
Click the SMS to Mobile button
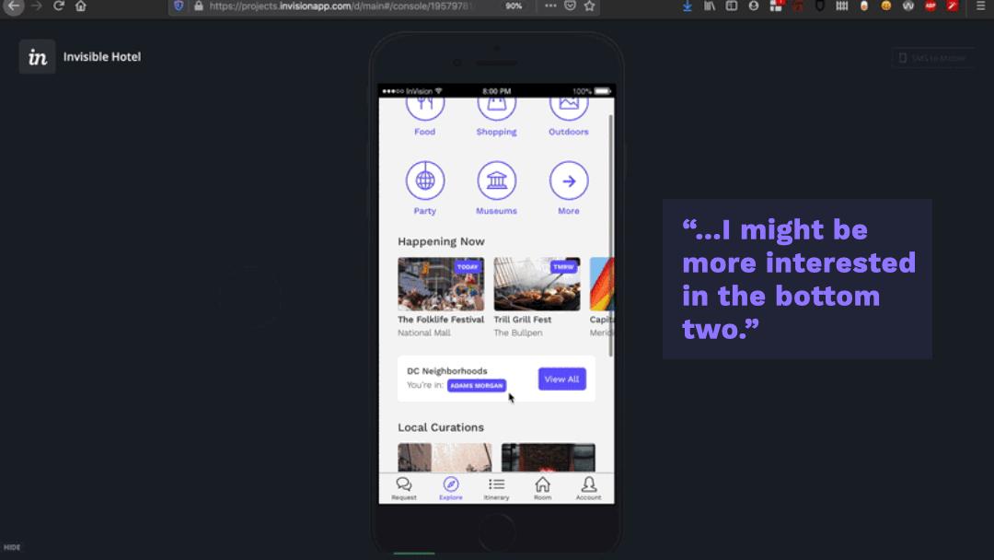(932, 58)
